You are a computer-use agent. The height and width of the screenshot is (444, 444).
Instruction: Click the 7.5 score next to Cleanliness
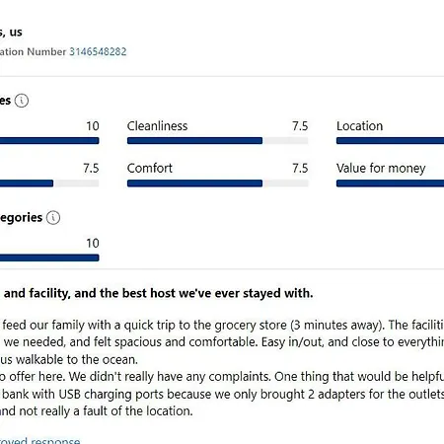tap(300, 126)
